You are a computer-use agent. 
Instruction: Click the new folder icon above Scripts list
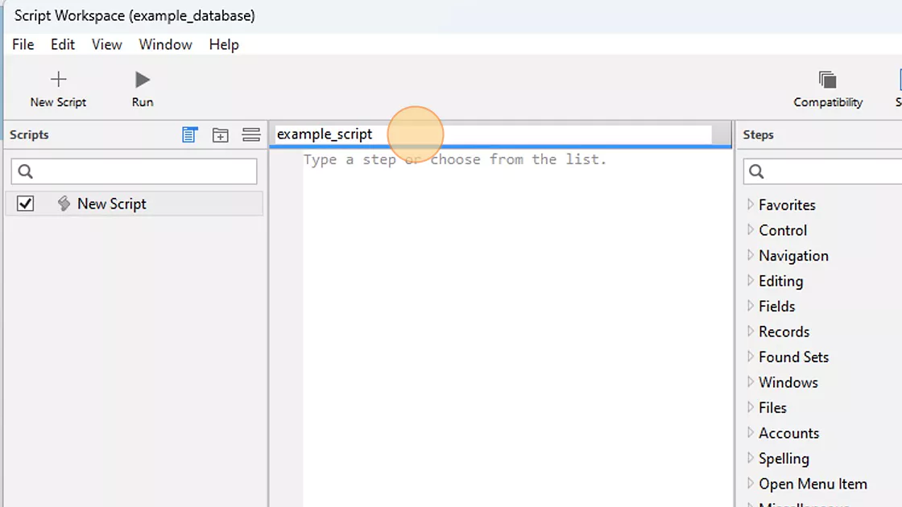[x=221, y=134]
